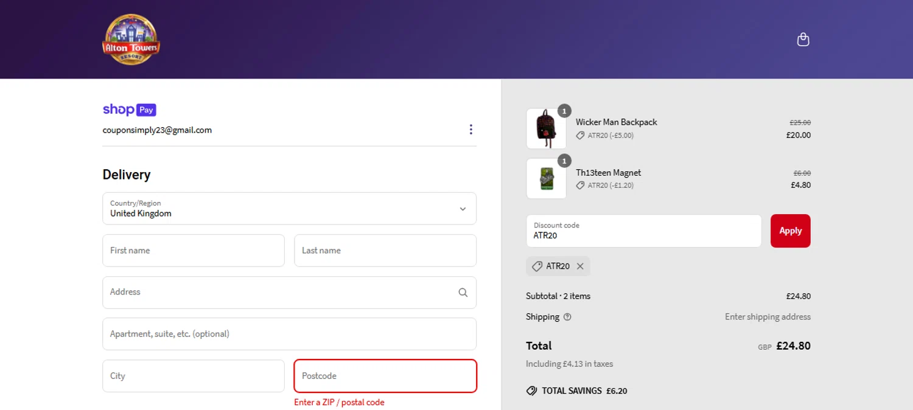Click the tag icon in ATR20 chip
The height and width of the screenshot is (410, 913).
(536, 266)
